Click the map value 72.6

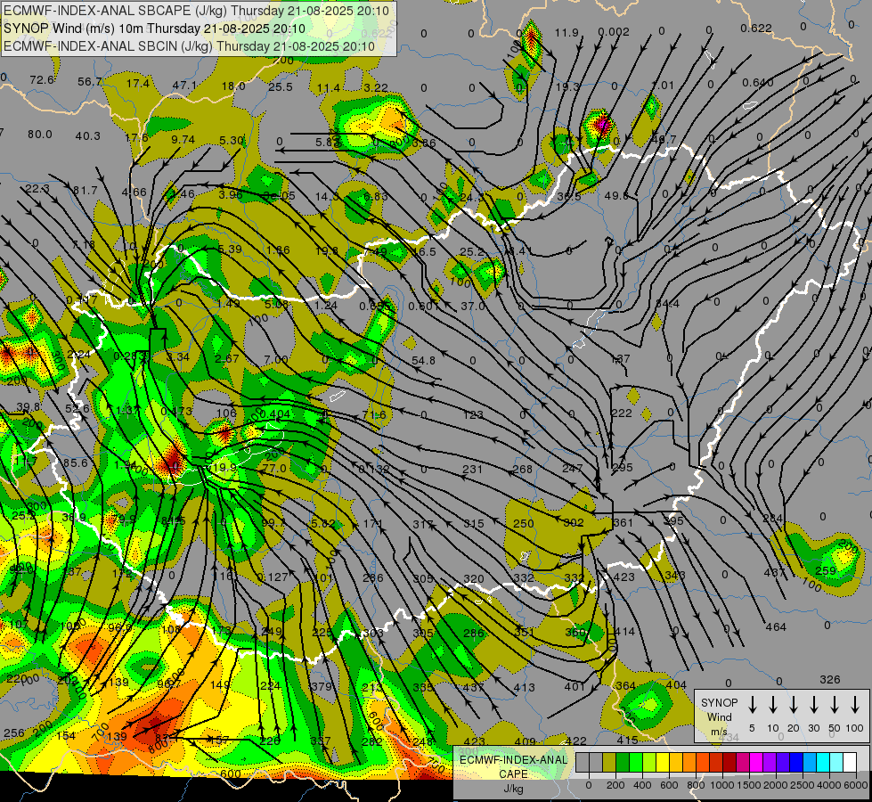pyautogui.click(x=42, y=80)
